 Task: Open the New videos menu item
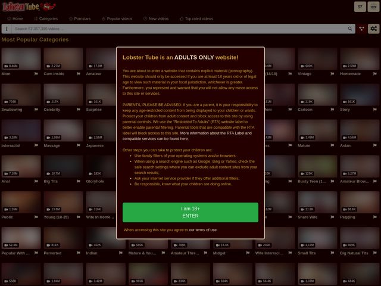pyautogui.click(x=156, y=18)
